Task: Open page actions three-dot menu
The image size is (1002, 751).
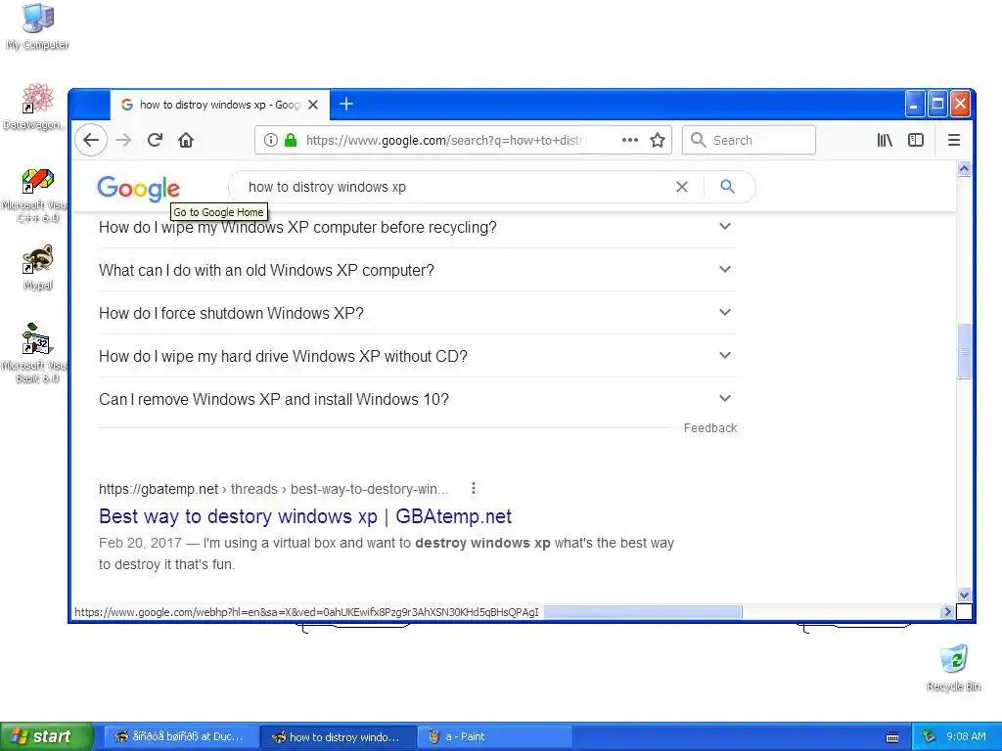Action: tap(630, 140)
